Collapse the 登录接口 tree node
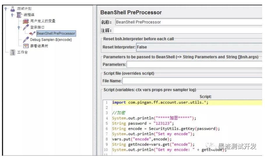 [x=19, y=27]
